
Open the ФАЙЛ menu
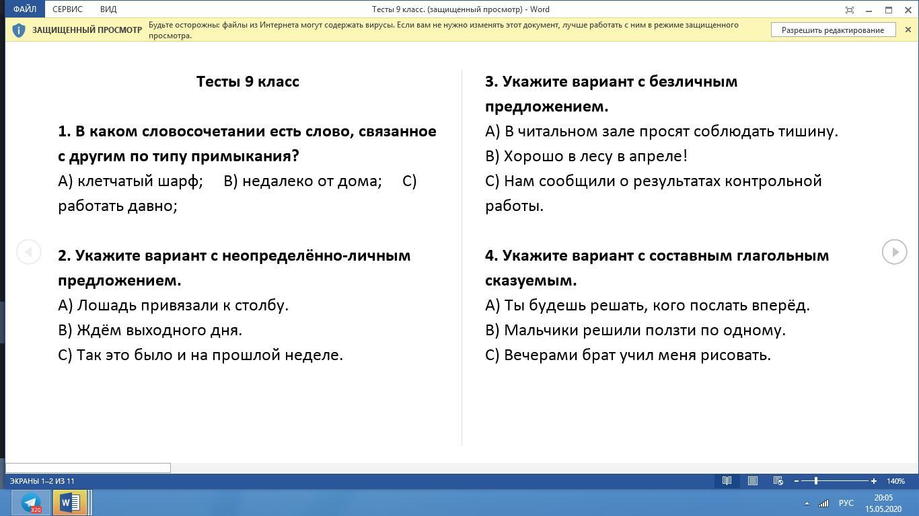(x=24, y=9)
